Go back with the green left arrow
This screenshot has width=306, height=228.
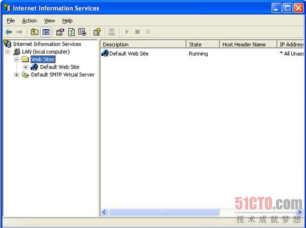[x=9, y=32]
